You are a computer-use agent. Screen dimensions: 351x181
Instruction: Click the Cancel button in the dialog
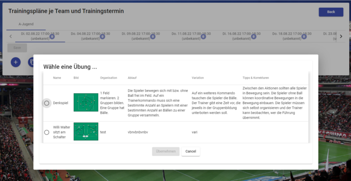(x=191, y=151)
